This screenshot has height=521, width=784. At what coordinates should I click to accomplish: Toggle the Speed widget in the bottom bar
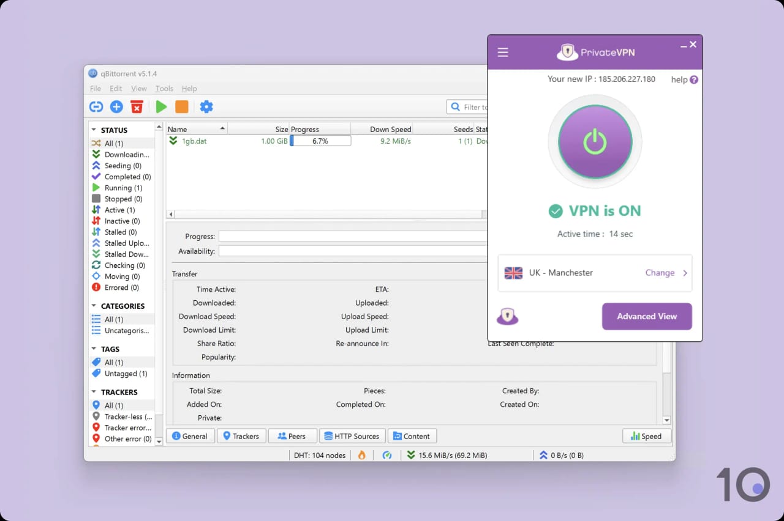pyautogui.click(x=647, y=436)
